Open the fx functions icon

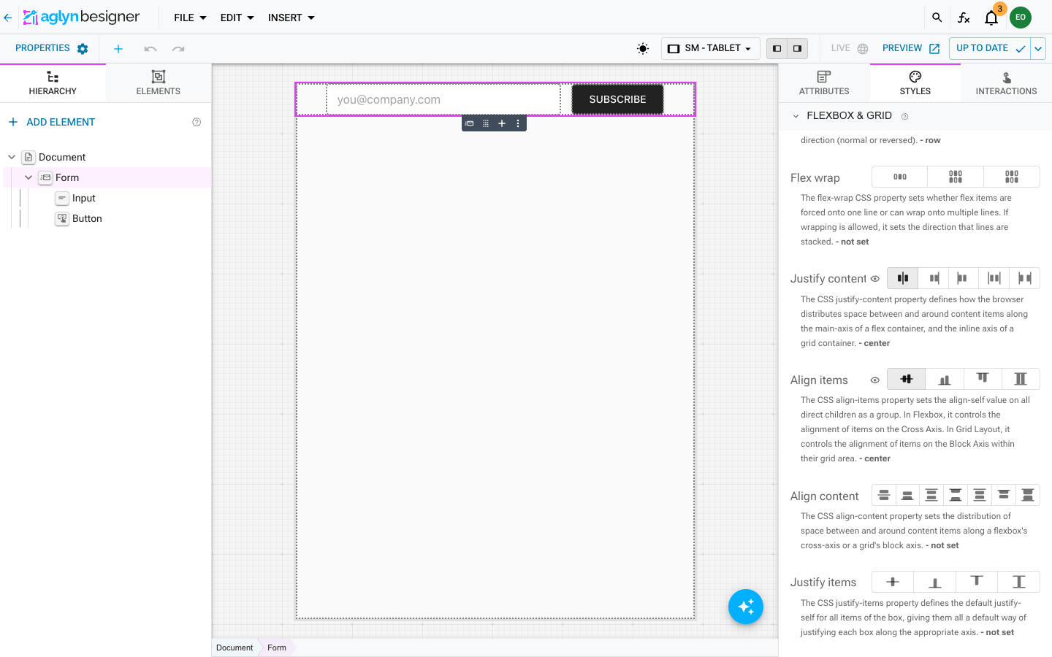tap(964, 18)
